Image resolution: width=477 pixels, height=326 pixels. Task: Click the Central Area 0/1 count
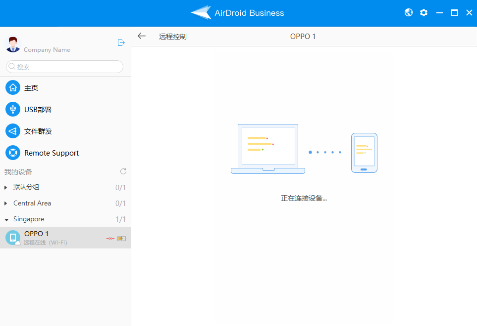[120, 204]
